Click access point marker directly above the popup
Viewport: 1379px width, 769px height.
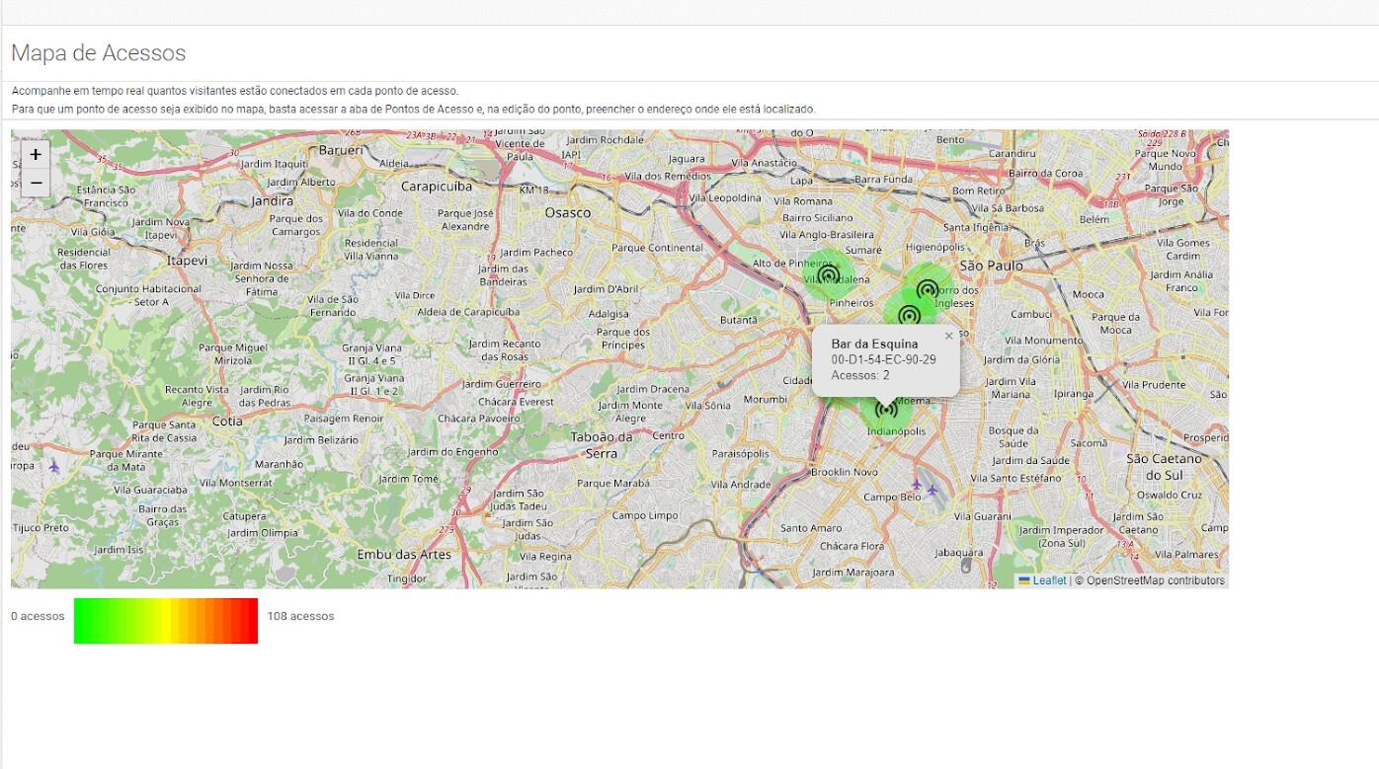(909, 315)
